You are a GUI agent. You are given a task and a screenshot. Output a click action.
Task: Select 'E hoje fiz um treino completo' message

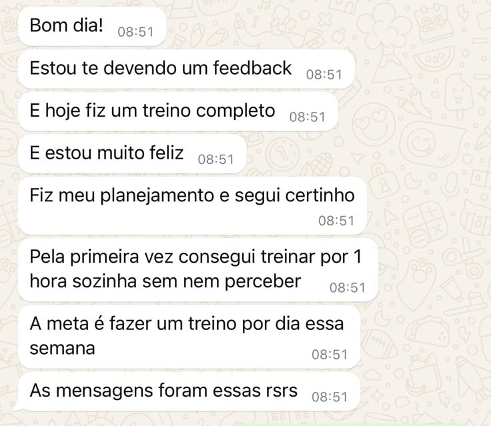click(178, 111)
